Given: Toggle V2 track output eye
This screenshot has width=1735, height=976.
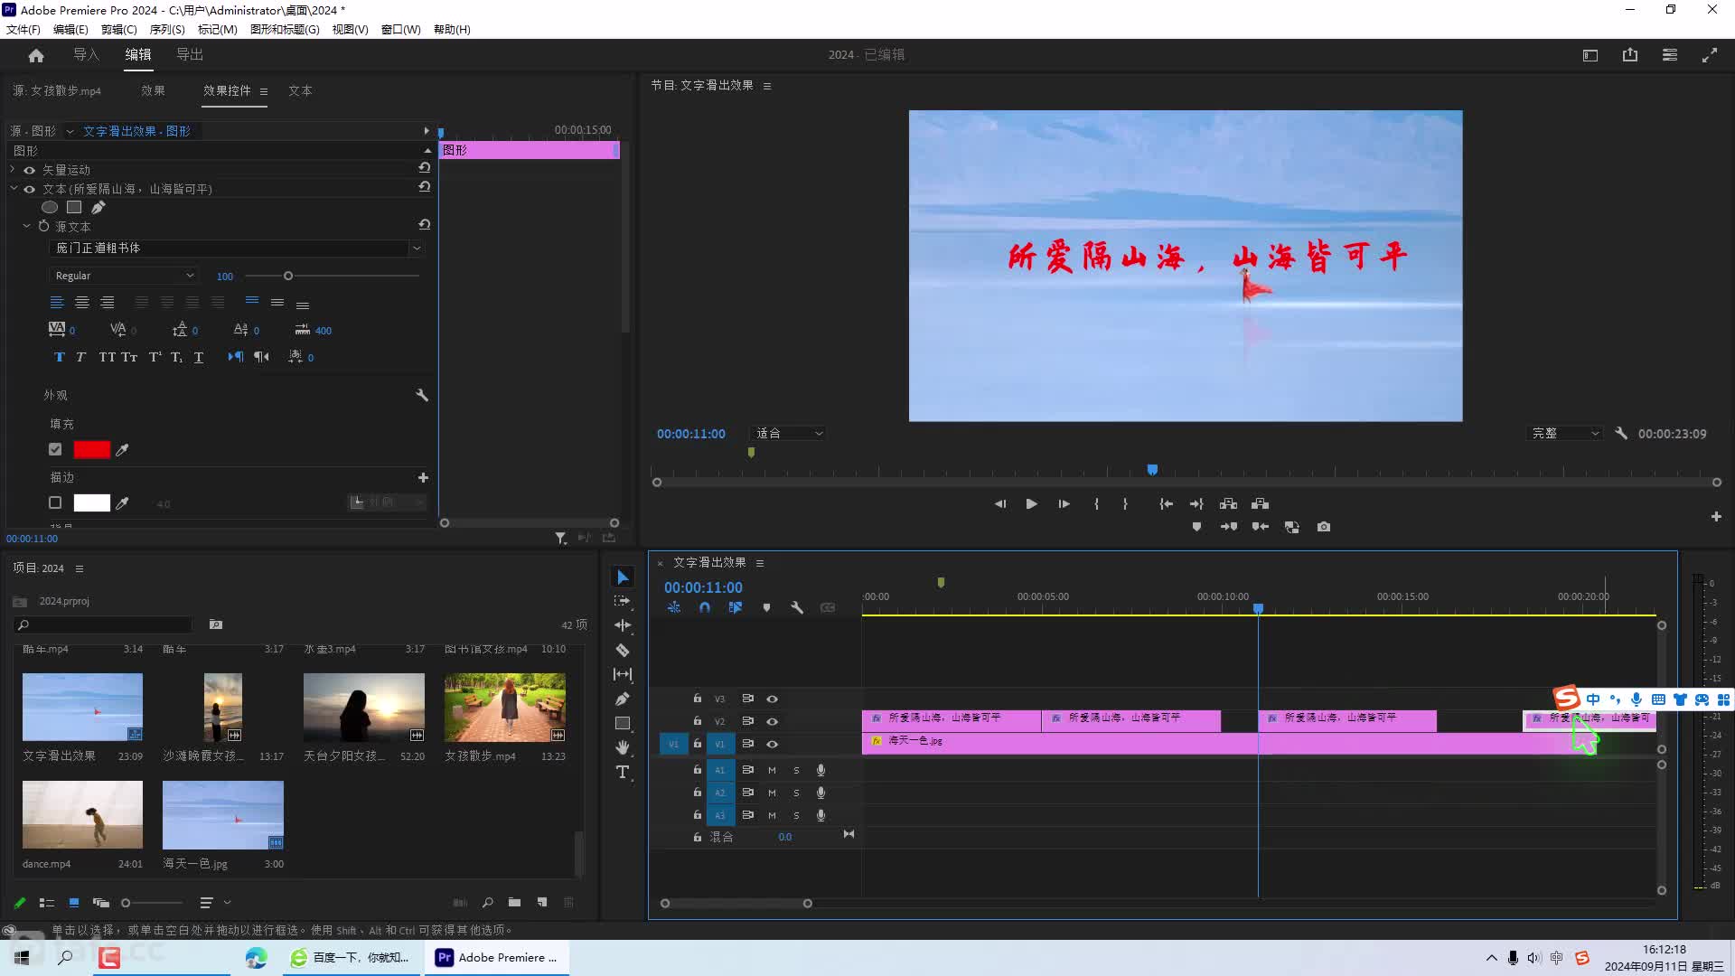Looking at the screenshot, I should 772,721.
